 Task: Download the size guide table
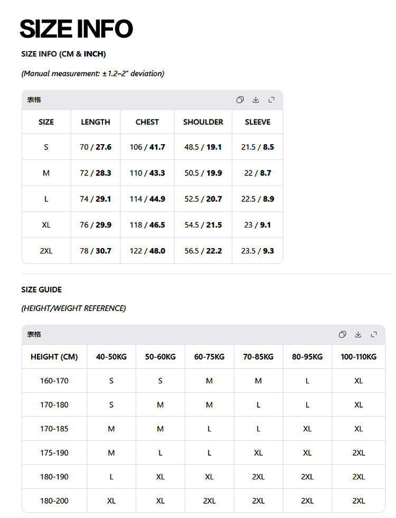point(358,334)
